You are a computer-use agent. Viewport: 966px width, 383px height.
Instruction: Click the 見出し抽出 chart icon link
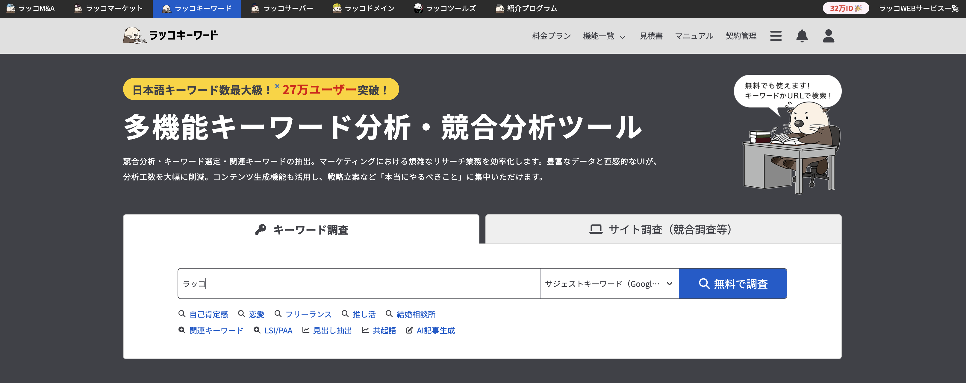327,330
